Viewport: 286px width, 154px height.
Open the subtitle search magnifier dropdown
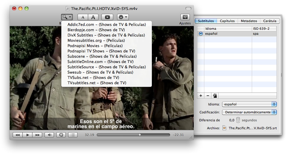tap(67, 17)
